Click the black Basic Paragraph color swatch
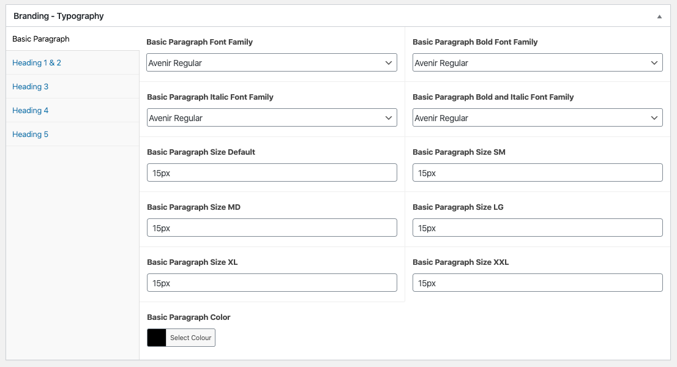677x367 pixels. click(x=157, y=338)
